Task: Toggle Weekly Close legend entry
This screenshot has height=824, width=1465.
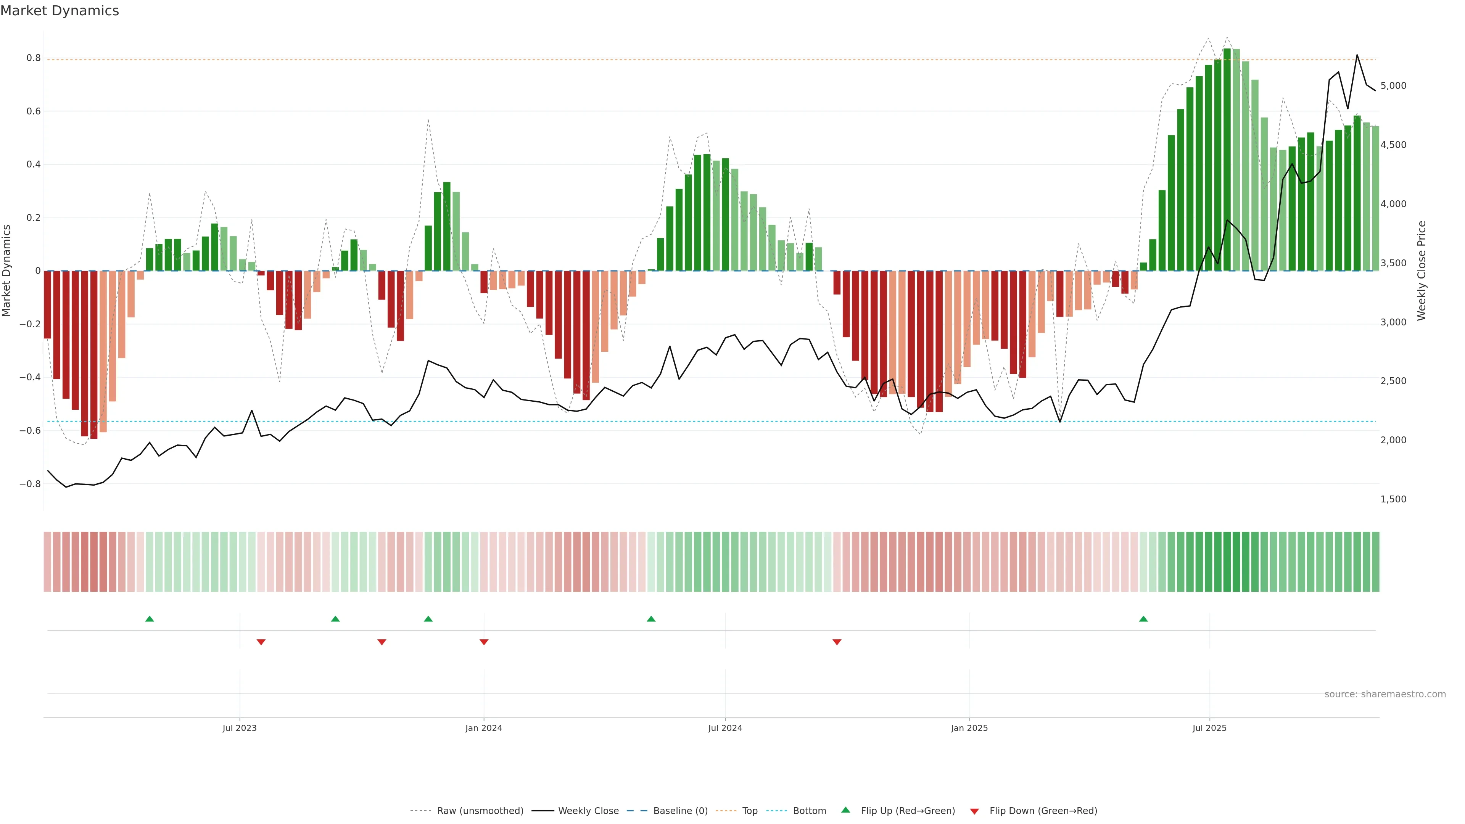Action: pyautogui.click(x=588, y=811)
